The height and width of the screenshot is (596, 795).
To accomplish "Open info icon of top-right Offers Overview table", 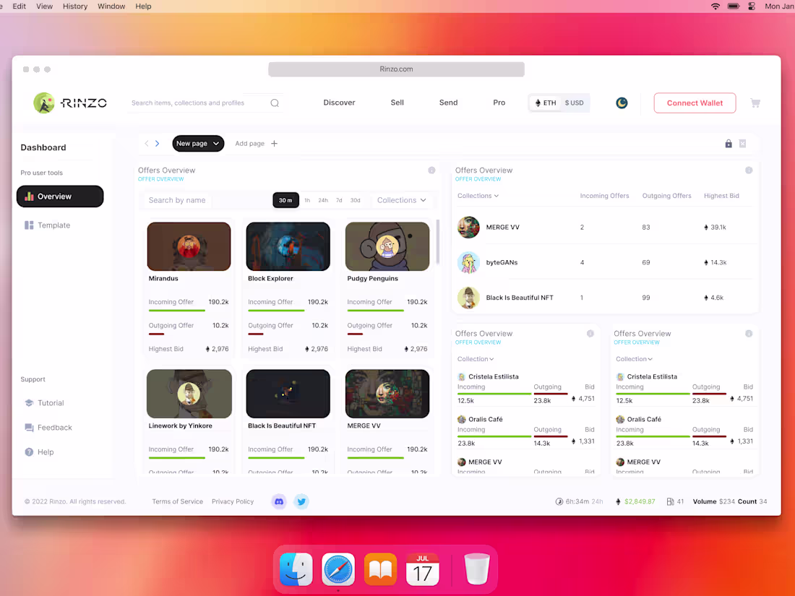I will 748,170.
